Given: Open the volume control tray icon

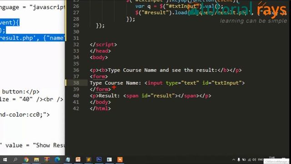Looking at the screenshot, I should (x=254, y=159).
